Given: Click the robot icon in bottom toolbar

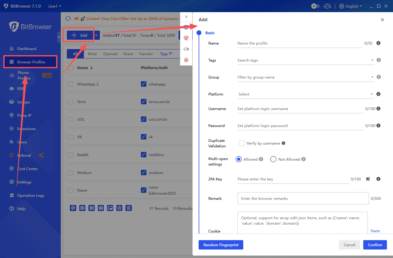Looking at the screenshot, I should pos(101,208).
